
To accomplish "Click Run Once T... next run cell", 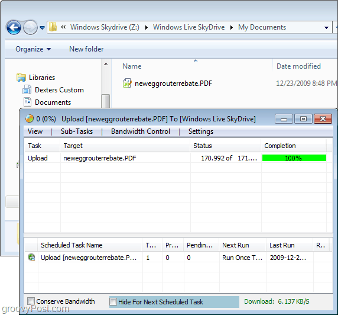I will (x=242, y=258).
